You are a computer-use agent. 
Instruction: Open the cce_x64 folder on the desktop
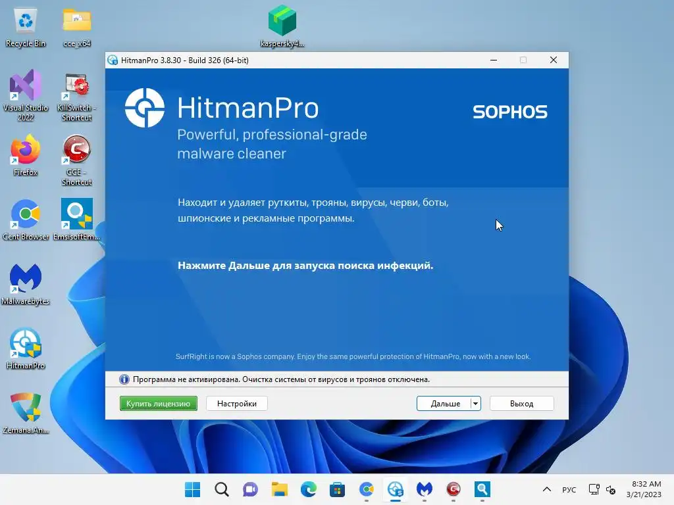[76, 26]
